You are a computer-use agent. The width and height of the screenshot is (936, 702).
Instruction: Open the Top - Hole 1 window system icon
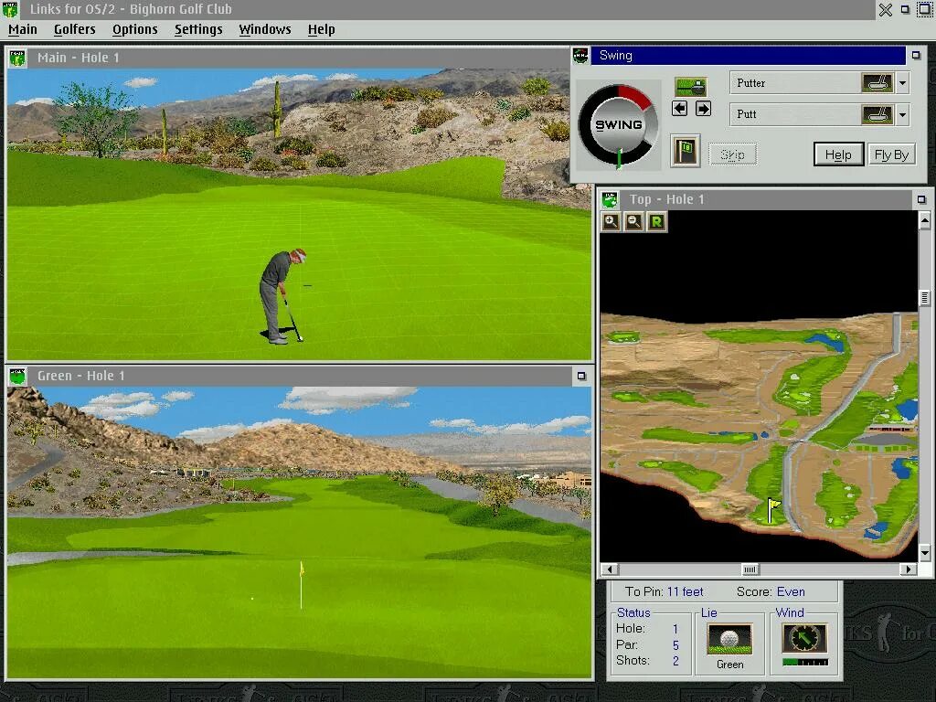pyautogui.click(x=610, y=199)
